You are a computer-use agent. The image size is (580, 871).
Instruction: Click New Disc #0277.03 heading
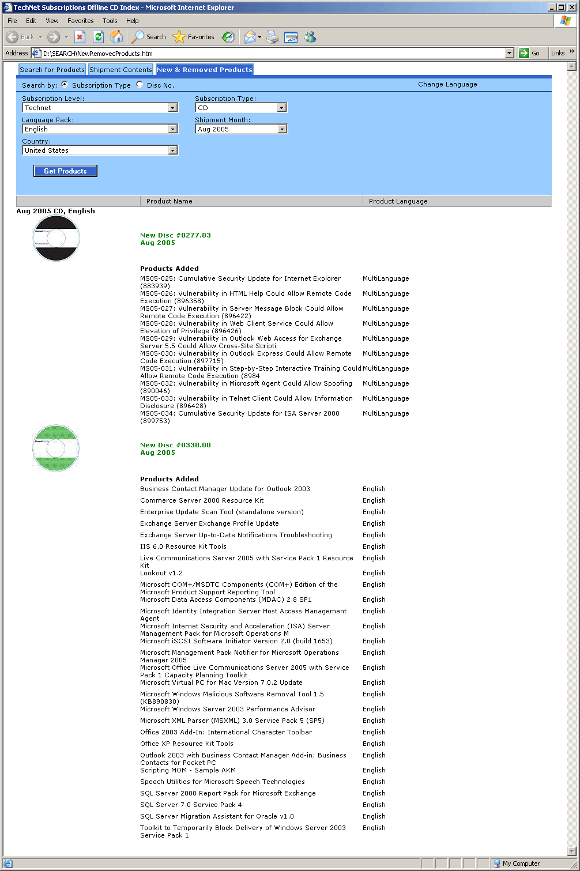click(175, 235)
